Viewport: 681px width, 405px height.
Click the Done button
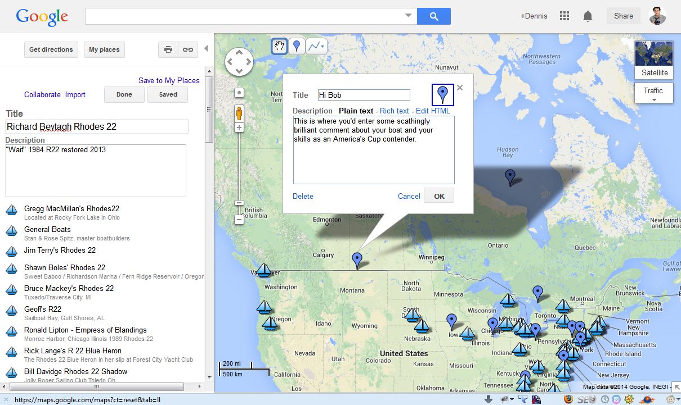tap(124, 94)
